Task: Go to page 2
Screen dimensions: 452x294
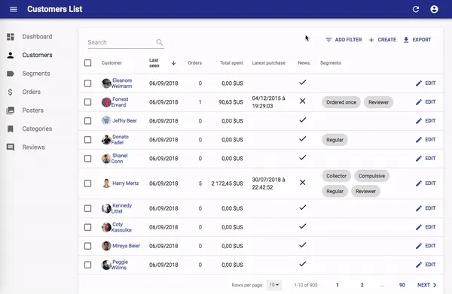Action: pyautogui.click(x=362, y=285)
